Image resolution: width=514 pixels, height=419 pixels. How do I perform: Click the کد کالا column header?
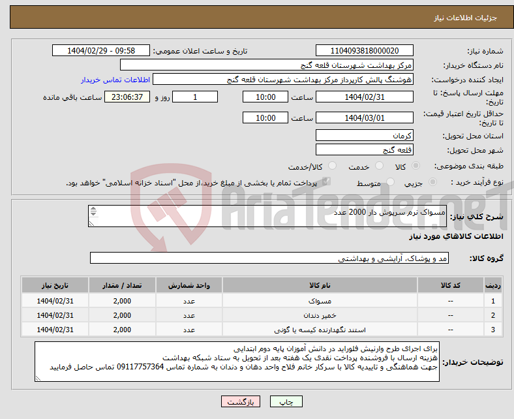[x=451, y=285]
